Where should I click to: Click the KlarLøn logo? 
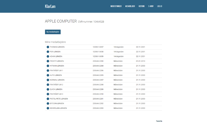50,6
